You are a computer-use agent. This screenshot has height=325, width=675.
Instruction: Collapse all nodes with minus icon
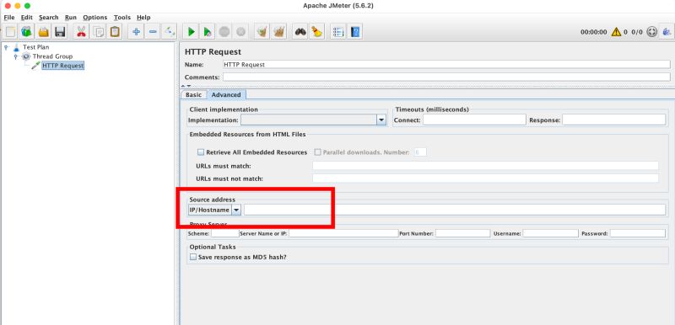click(153, 32)
